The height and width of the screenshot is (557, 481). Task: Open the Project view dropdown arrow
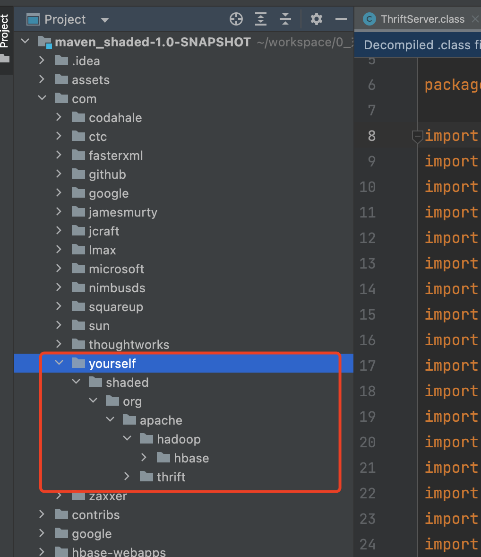105,20
